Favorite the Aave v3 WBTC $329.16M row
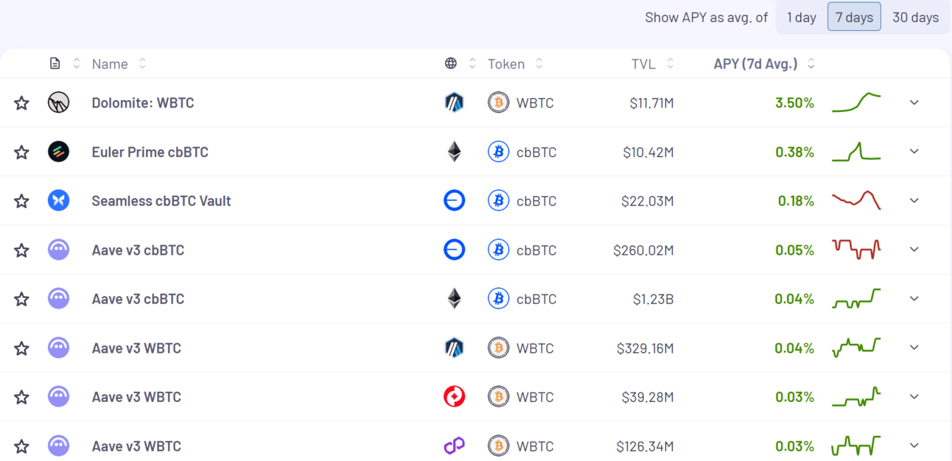Image resolution: width=952 pixels, height=461 pixels. pyautogui.click(x=21, y=348)
